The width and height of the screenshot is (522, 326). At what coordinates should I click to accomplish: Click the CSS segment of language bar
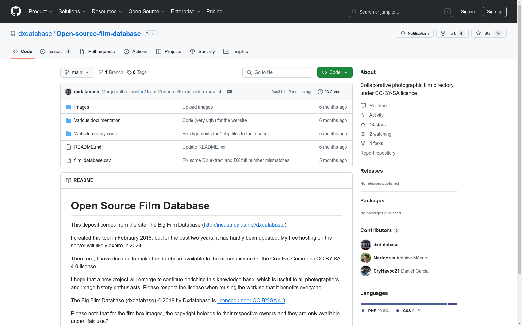(453, 304)
